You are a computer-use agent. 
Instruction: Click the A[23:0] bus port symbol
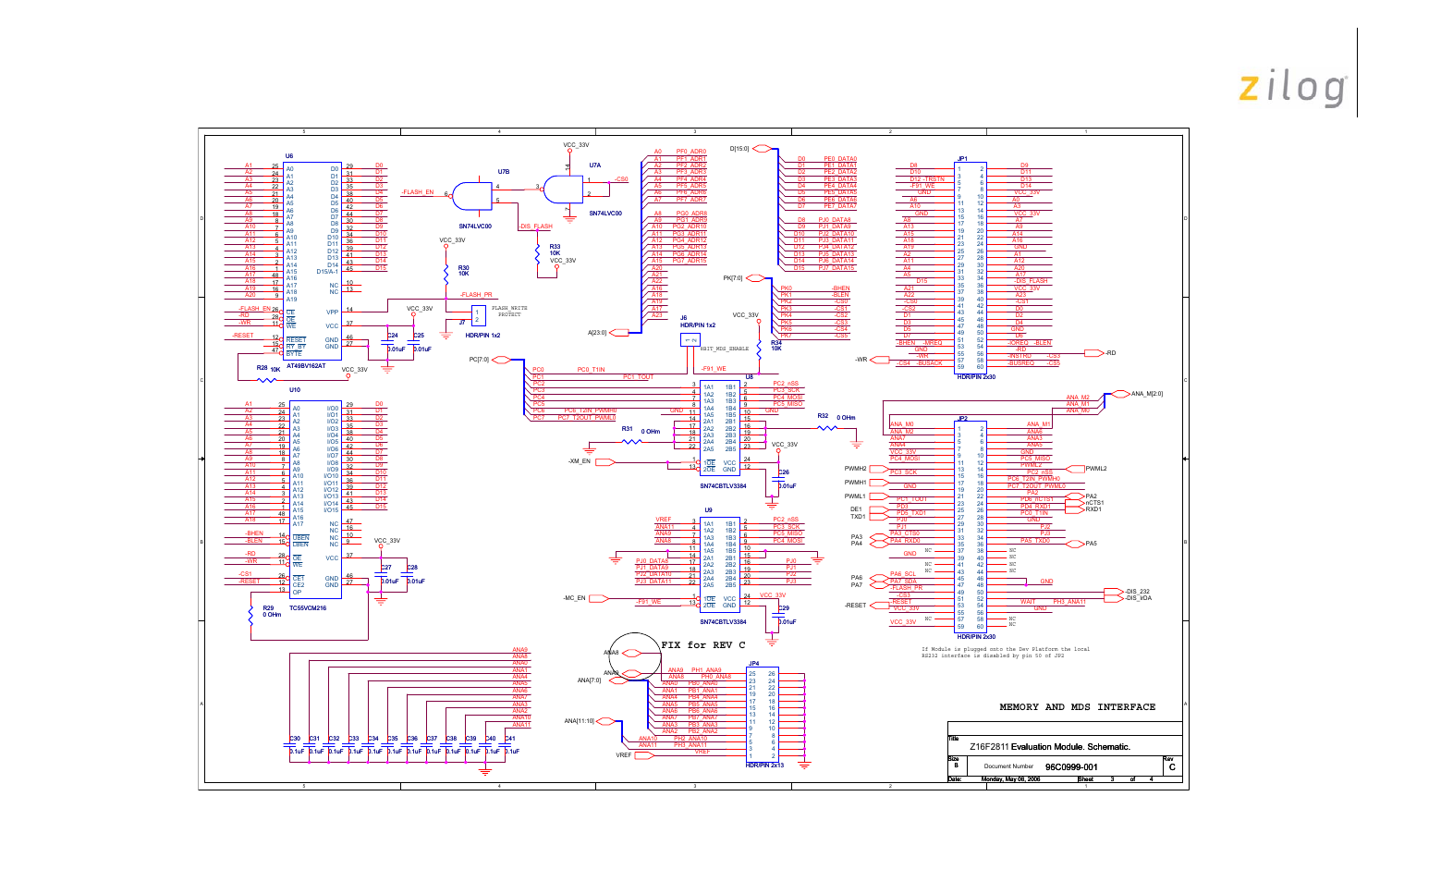[x=619, y=332]
